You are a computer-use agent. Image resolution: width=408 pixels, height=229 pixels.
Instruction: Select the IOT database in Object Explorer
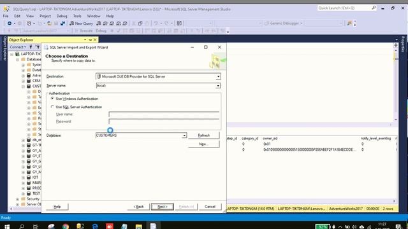point(35,177)
